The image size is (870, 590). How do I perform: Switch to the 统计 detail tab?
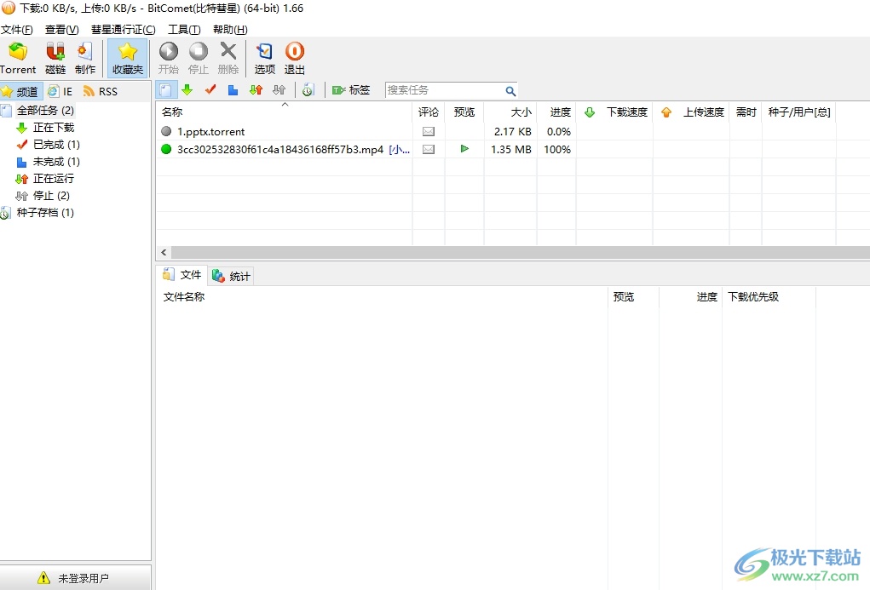[232, 276]
